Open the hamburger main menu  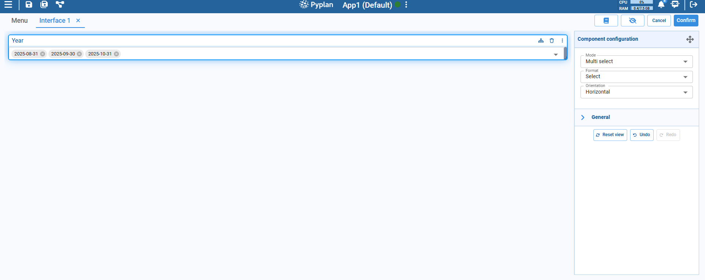click(x=8, y=5)
